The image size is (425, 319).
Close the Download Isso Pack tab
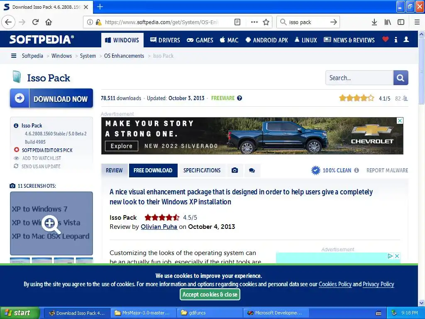86,7
